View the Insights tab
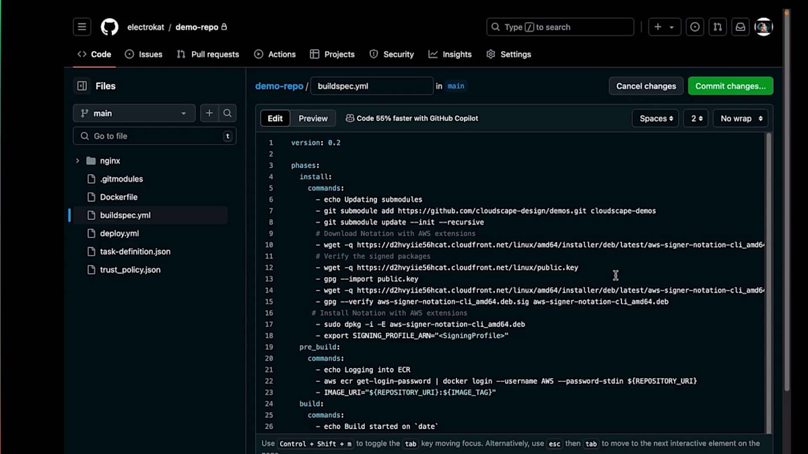This screenshot has width=808, height=454. [450, 54]
